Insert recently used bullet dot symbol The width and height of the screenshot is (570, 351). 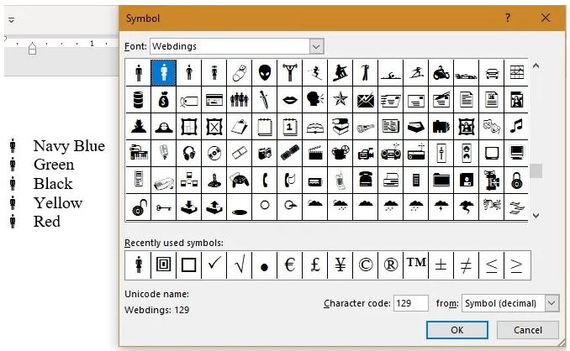click(265, 265)
